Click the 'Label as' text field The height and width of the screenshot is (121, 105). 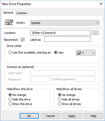[x=67, y=39]
